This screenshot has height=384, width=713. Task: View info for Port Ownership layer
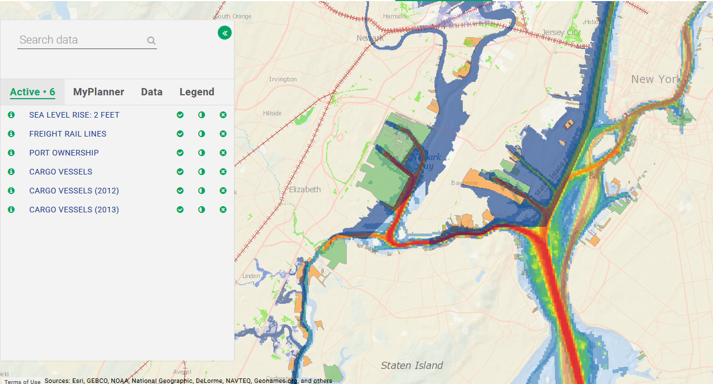coord(11,153)
